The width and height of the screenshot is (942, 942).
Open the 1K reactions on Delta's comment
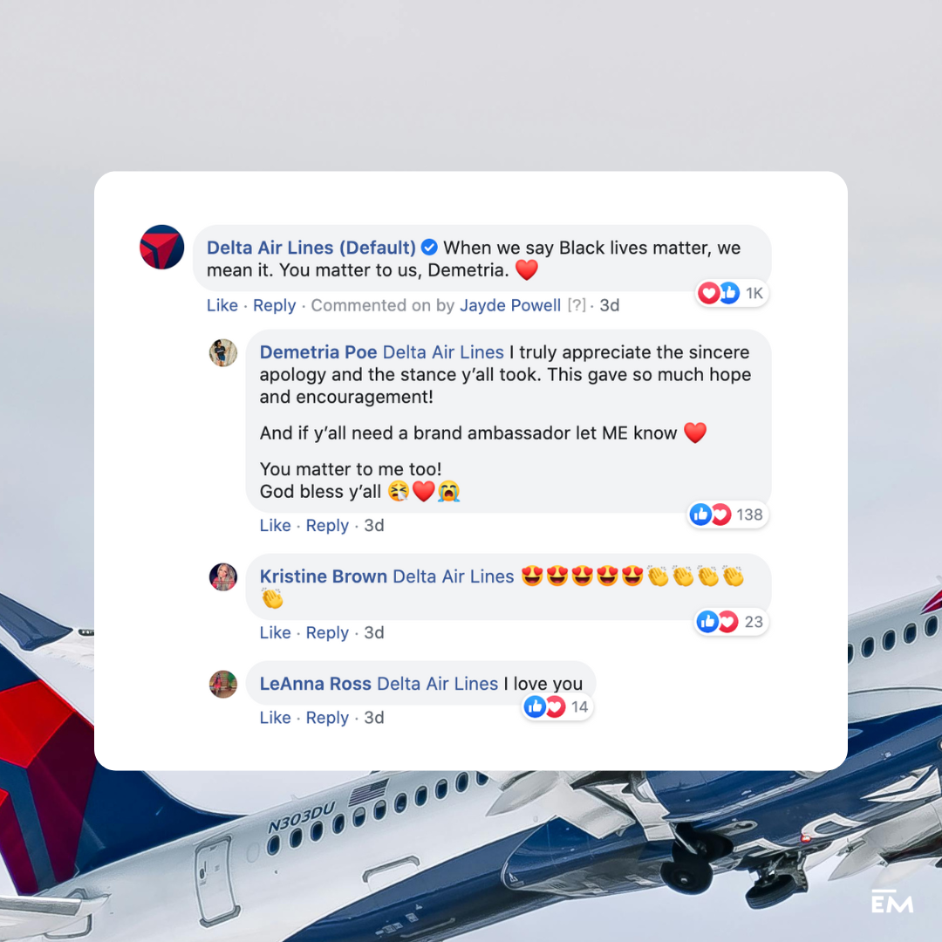(x=733, y=293)
